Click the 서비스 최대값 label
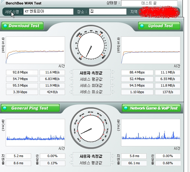190x172 pixels. point(91,86)
